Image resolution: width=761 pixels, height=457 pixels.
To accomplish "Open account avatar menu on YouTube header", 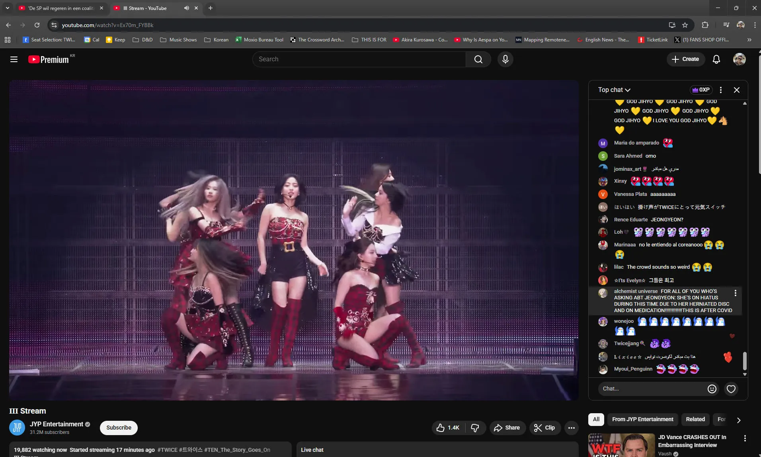I will coord(740,59).
